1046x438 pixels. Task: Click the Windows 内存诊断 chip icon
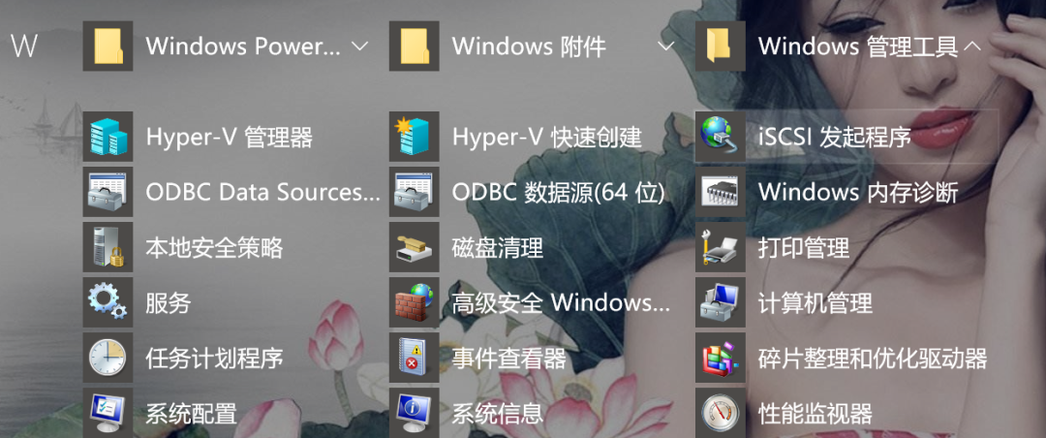tap(721, 192)
